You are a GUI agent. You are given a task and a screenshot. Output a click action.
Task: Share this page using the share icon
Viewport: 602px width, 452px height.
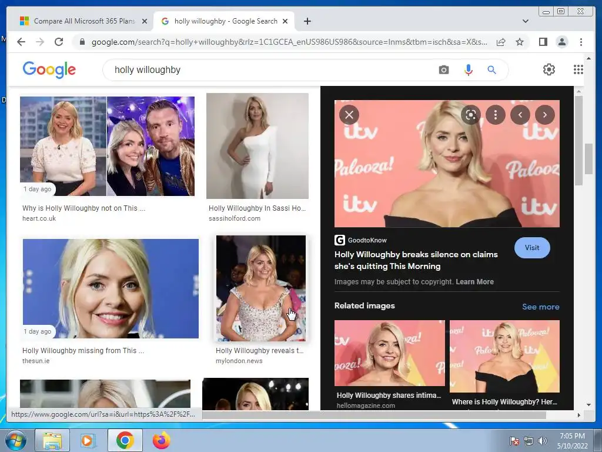501,42
